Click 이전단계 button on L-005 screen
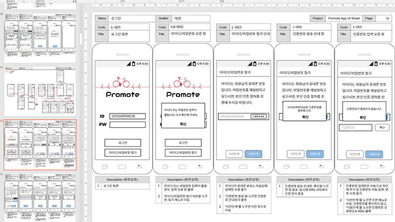The width and height of the screenshot is (395, 222). (x=355, y=154)
